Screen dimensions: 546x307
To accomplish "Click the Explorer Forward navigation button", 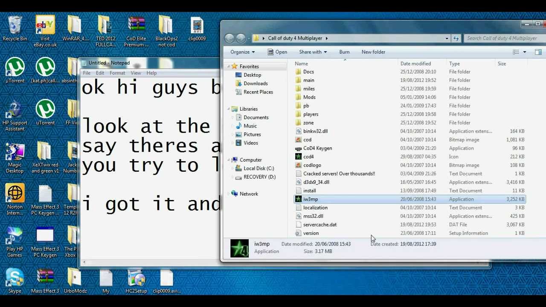I will click(x=241, y=38).
